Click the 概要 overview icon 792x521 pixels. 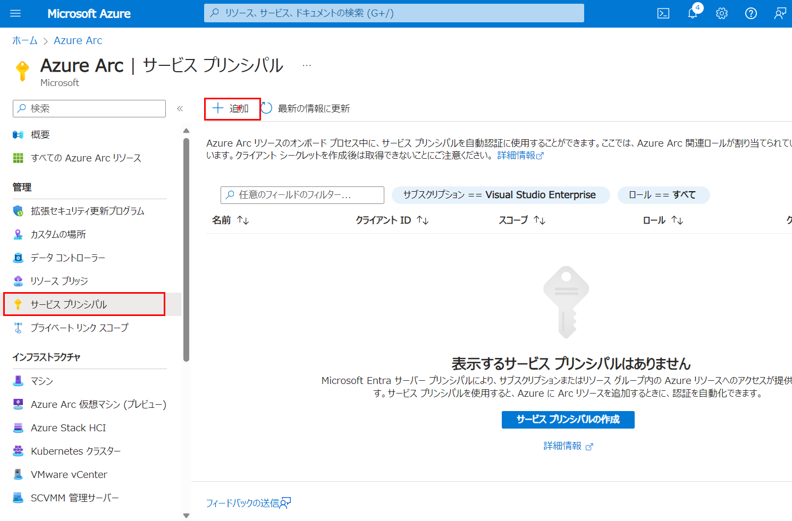18,135
